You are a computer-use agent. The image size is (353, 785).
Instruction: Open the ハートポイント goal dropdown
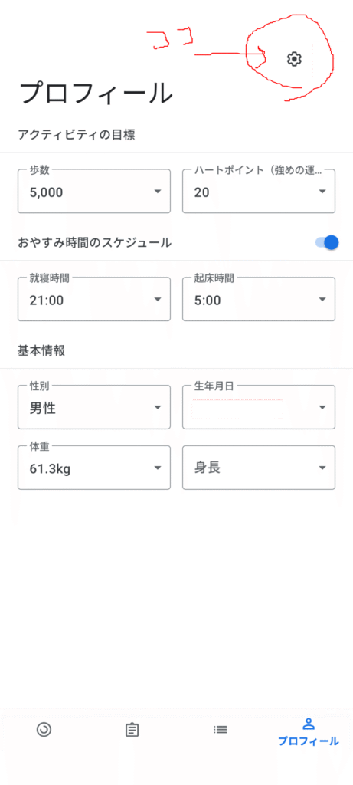click(259, 191)
